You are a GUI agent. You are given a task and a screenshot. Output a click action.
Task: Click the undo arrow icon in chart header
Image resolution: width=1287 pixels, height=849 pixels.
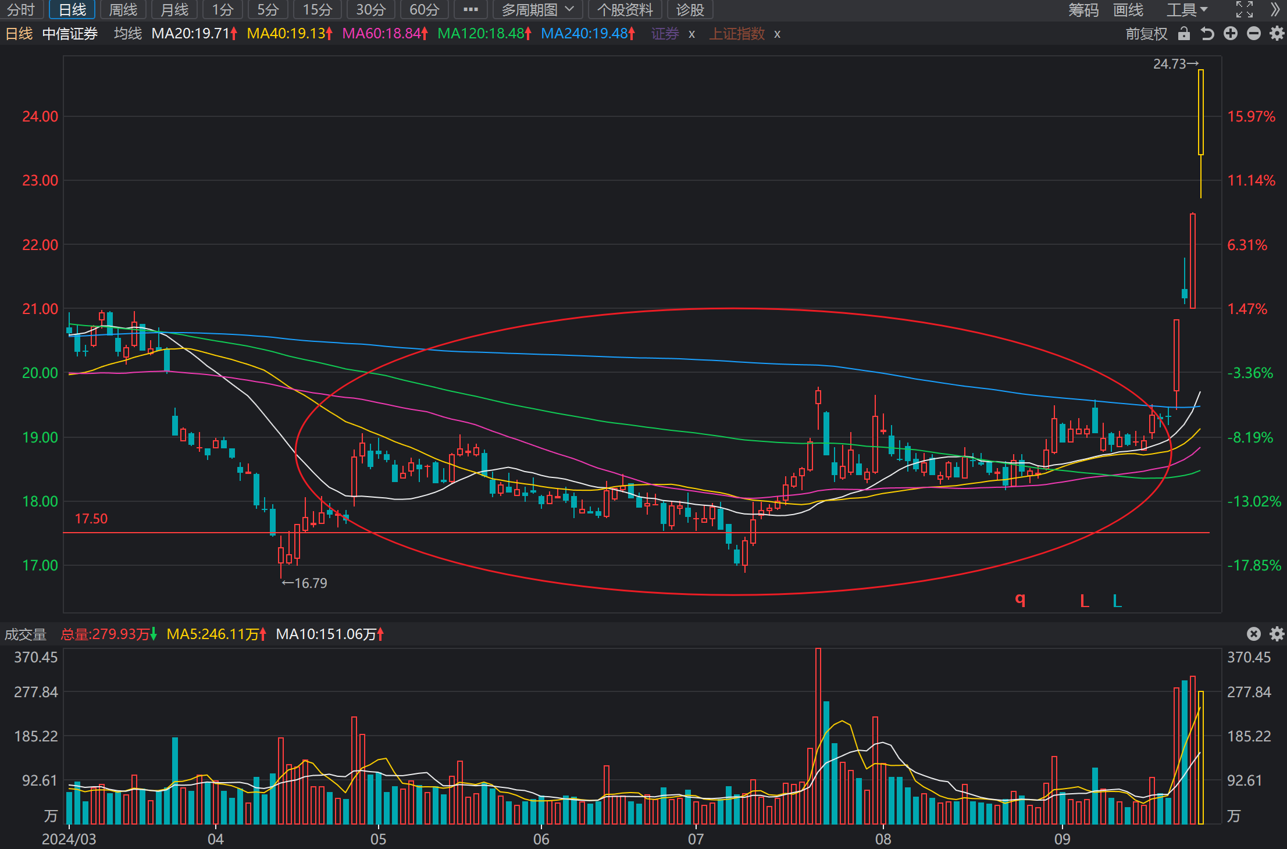1207,34
